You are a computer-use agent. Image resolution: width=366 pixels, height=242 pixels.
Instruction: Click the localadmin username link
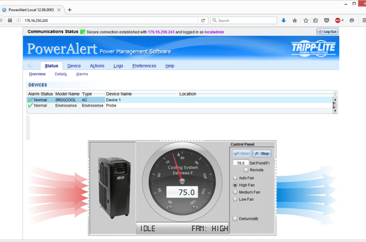[214, 32]
